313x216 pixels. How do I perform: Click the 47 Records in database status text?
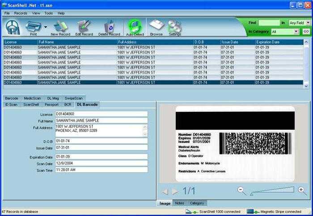(x=20, y=212)
